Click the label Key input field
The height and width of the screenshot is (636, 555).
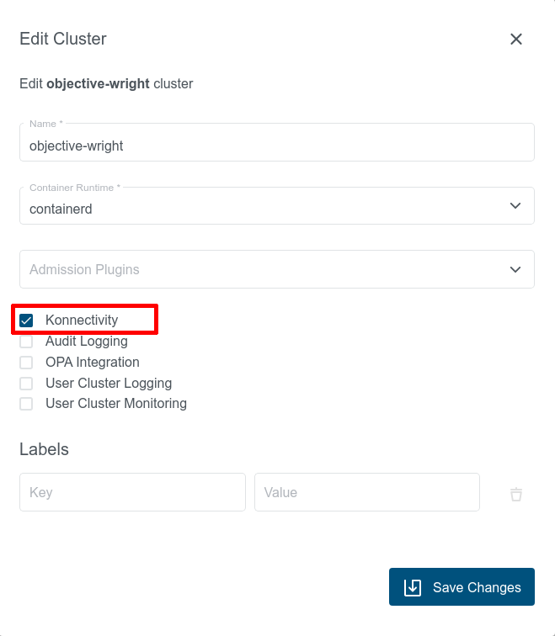132,492
